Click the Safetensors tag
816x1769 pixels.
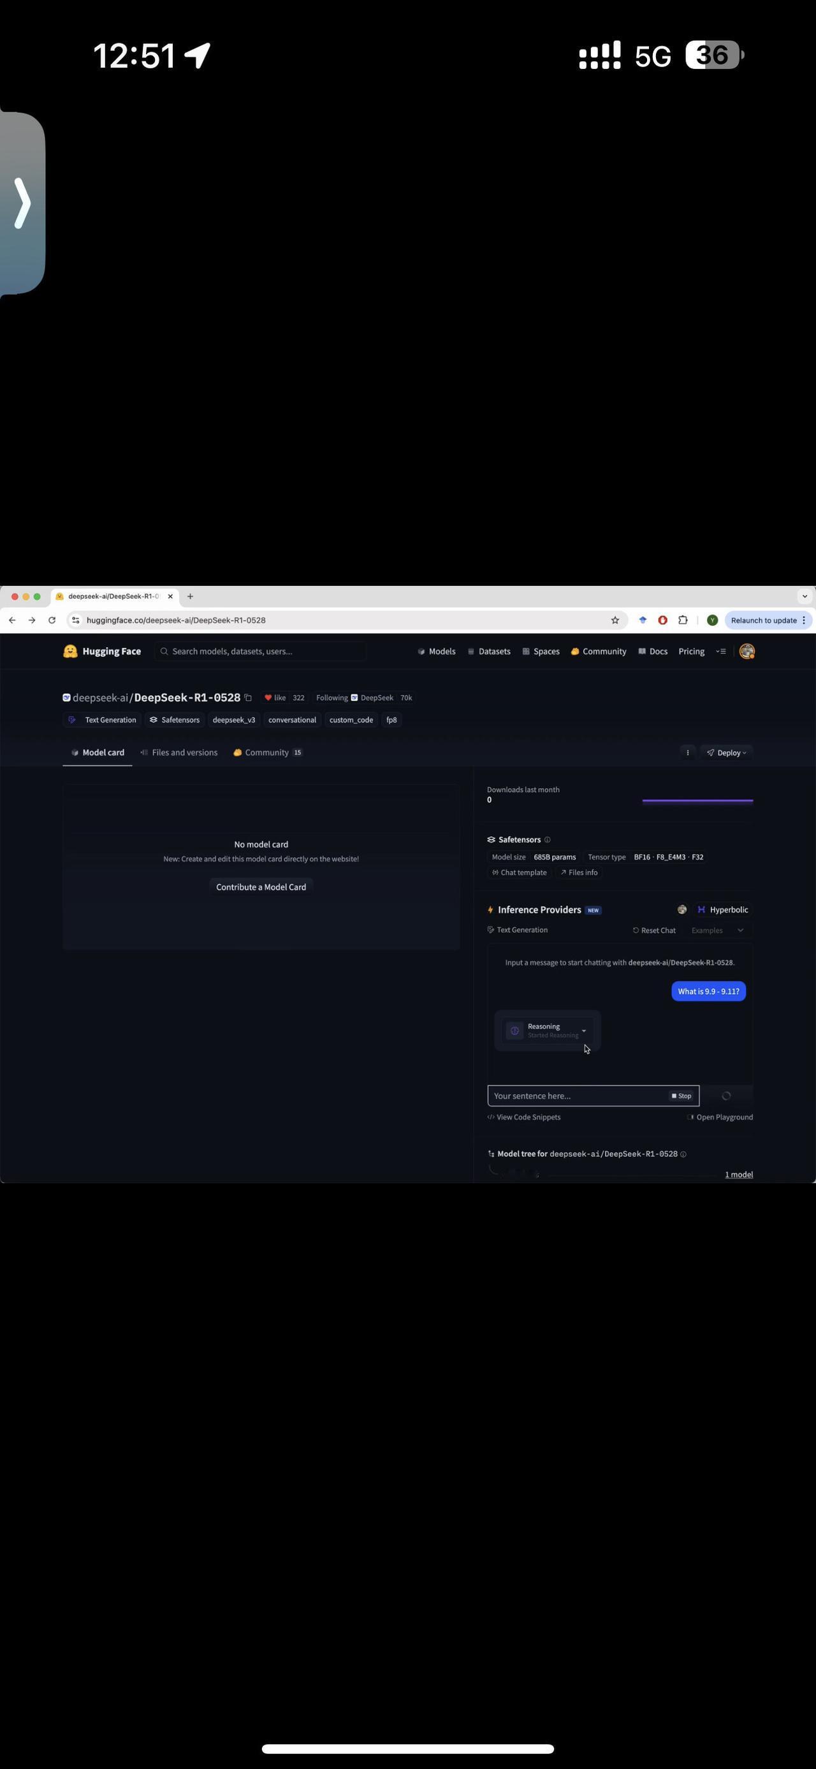(175, 721)
